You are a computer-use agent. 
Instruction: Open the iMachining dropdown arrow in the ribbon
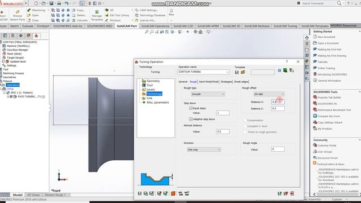click(x=48, y=10)
